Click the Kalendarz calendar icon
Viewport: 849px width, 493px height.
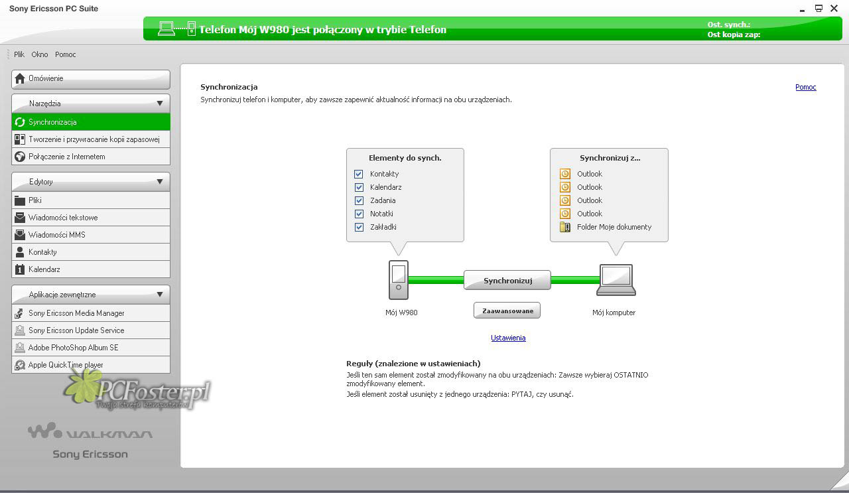tap(20, 269)
